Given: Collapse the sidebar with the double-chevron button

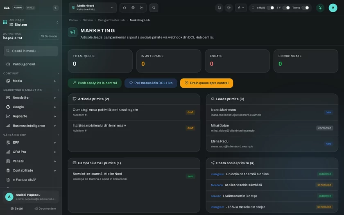Looking at the screenshot, I should click(56, 8).
